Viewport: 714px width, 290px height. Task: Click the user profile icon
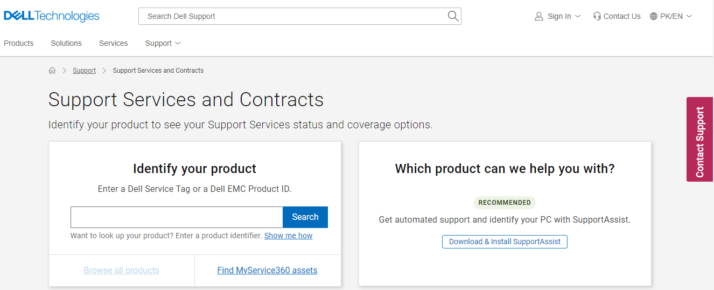[538, 16]
